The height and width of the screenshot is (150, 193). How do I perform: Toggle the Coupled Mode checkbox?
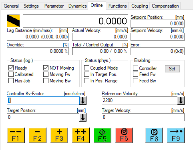point(86,68)
